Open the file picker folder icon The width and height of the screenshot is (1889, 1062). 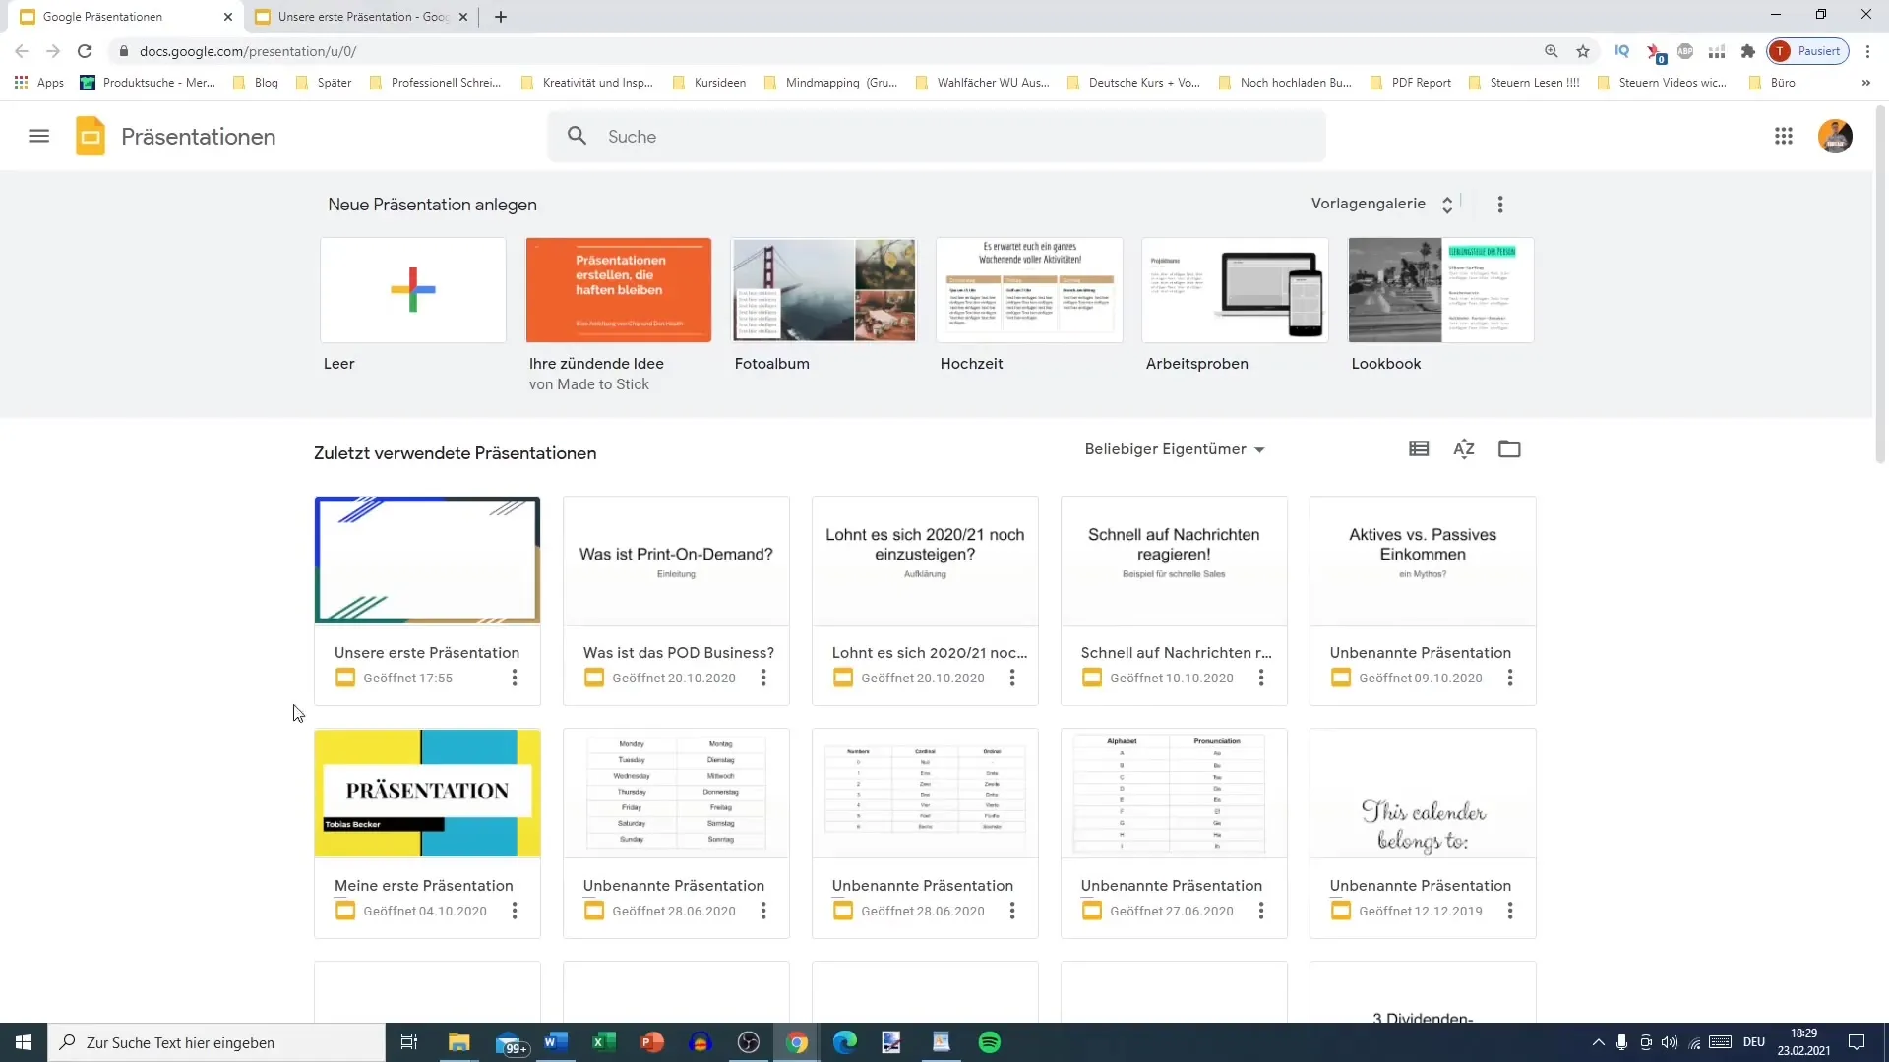point(1509,449)
